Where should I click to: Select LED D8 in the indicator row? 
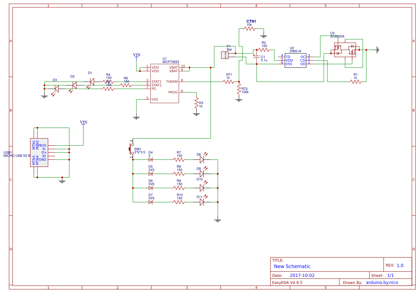(x=202, y=159)
